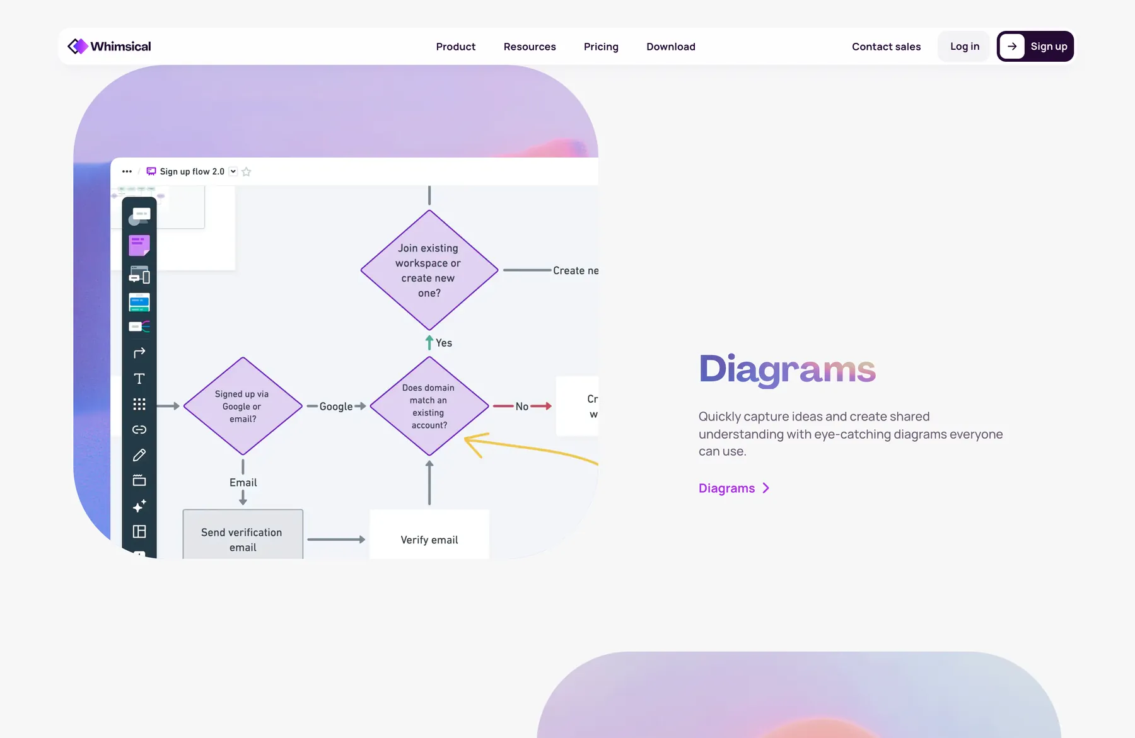The height and width of the screenshot is (738, 1135).
Task: Select the wireframe devices tool
Action: pyautogui.click(x=139, y=275)
